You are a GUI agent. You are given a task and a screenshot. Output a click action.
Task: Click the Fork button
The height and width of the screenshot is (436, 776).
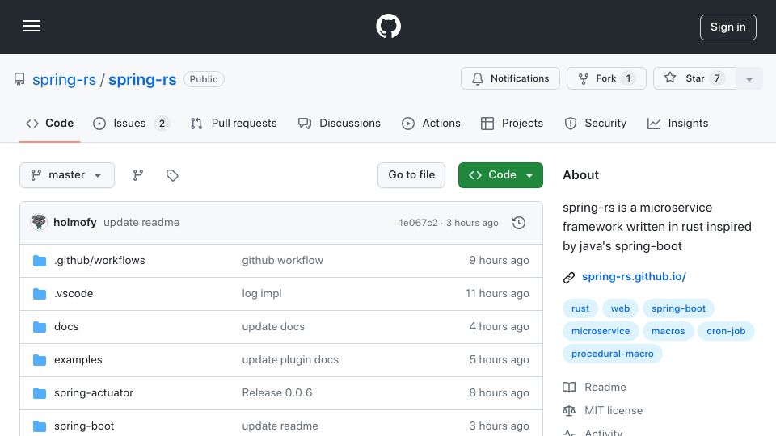(x=606, y=78)
